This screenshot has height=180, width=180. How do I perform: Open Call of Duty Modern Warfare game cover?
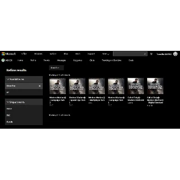(x=135, y=86)
